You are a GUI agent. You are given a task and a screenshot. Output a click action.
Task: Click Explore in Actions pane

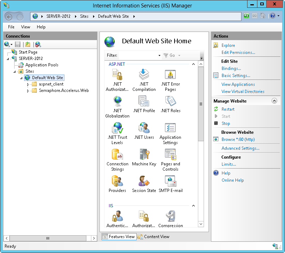[x=228, y=45]
